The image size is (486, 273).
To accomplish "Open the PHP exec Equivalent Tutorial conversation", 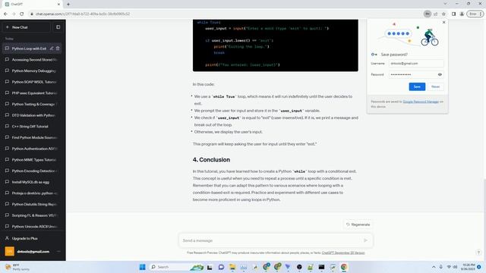I will 32,93.
